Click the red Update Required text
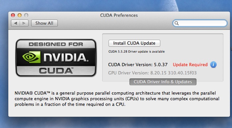The image size is (232, 128). (x=190, y=64)
